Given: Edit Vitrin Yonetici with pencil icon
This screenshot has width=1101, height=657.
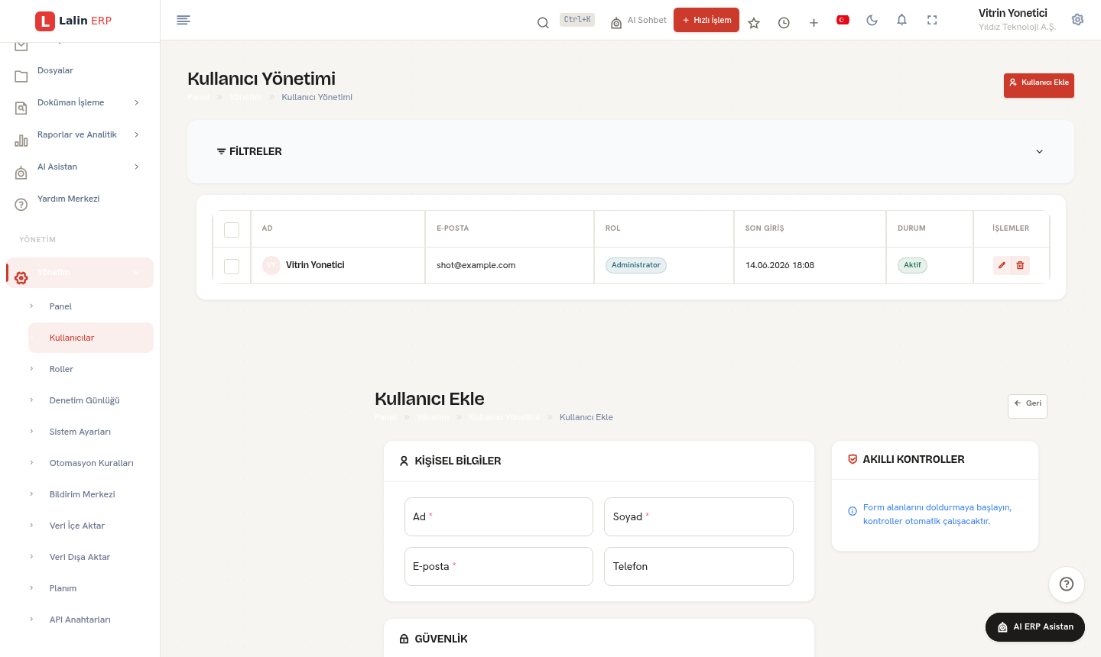Looking at the screenshot, I should point(1002,265).
